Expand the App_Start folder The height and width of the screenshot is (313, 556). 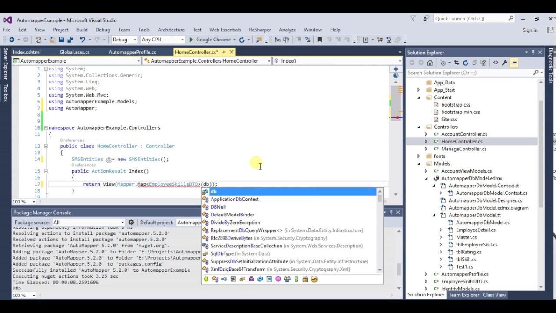coord(419,90)
